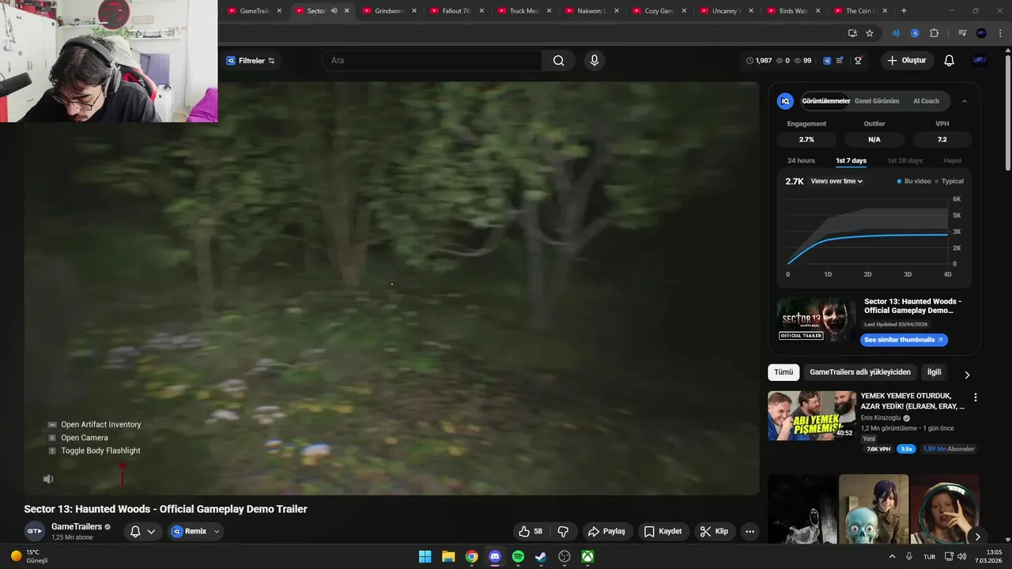Open the Views over time dropdown
Screen dimensions: 1012x569
[x=836, y=181]
